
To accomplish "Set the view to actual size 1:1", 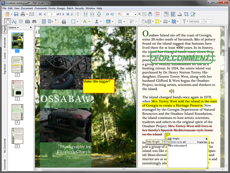I will 85,14.
